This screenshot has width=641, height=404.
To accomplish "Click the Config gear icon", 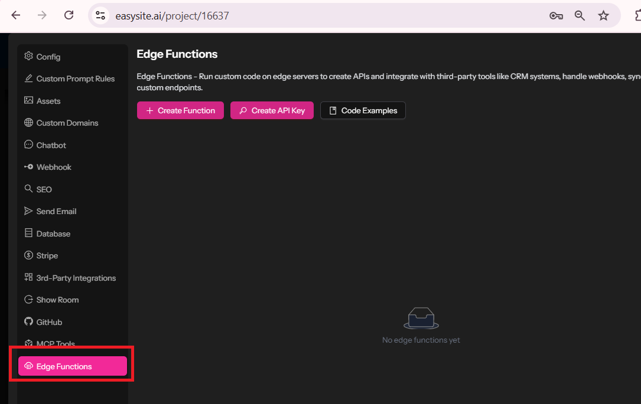I will click(x=28, y=57).
